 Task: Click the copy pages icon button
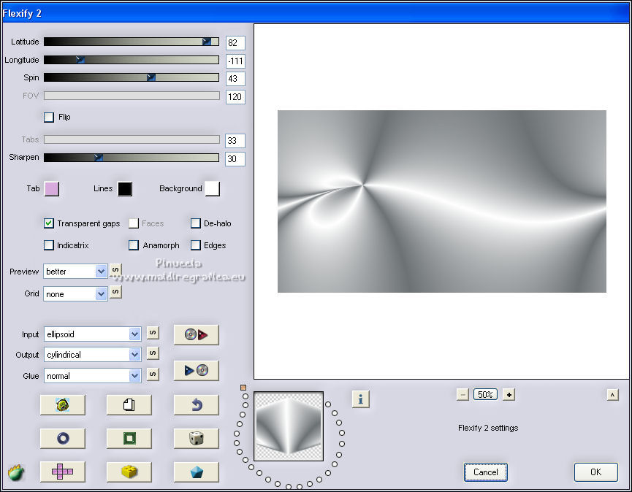(129, 404)
